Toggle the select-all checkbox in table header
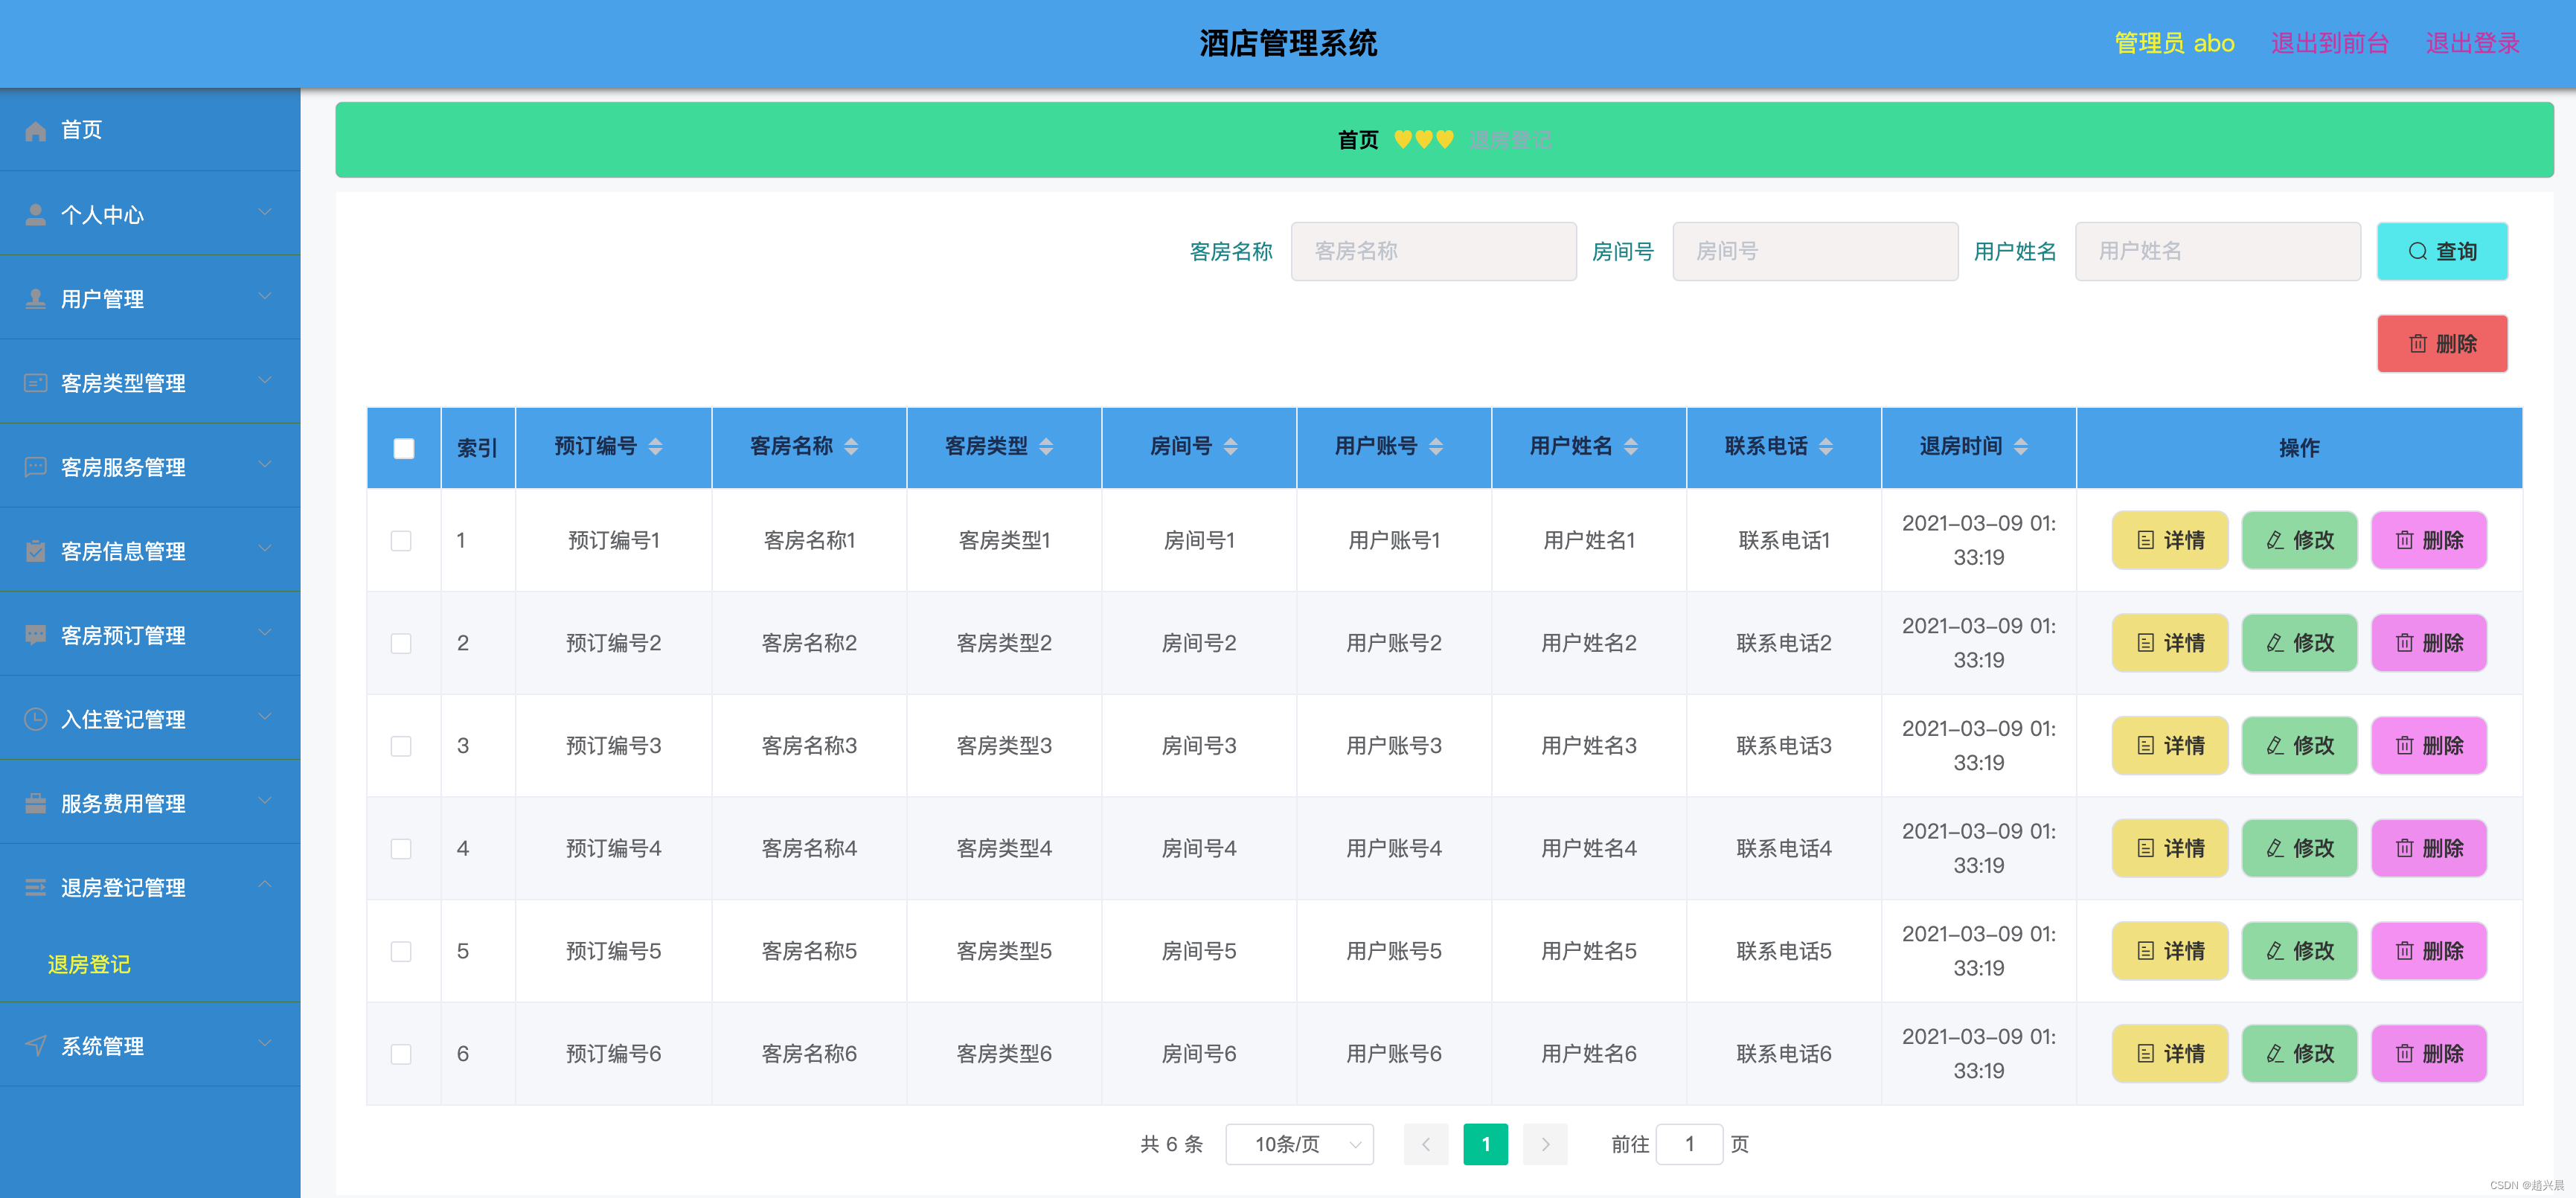Viewport: 2576px width, 1198px height. (x=404, y=448)
